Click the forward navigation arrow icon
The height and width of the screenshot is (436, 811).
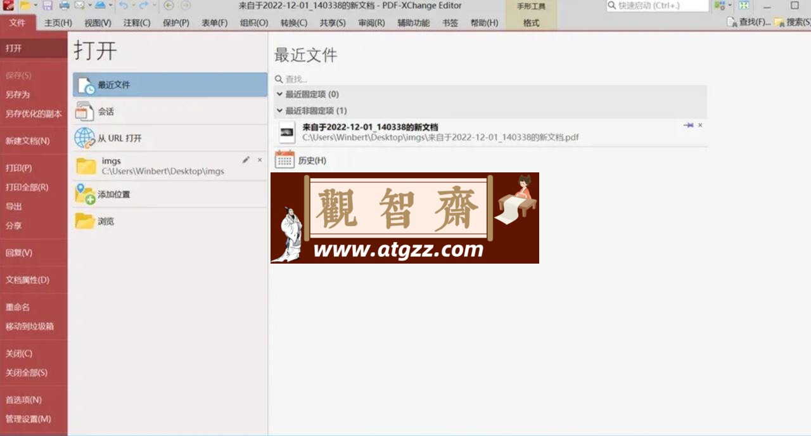pyautogui.click(x=185, y=5)
